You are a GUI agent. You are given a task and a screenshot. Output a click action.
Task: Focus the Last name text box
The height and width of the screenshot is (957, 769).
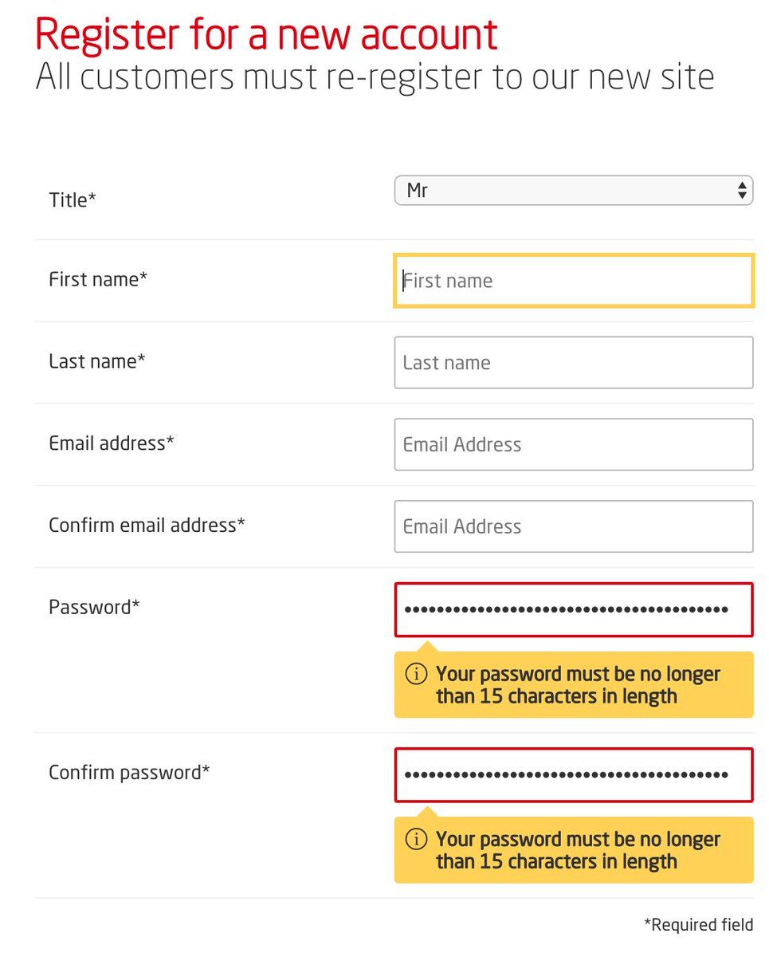(573, 363)
